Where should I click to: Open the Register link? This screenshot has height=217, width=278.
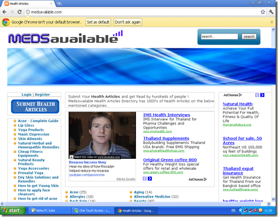42,95
